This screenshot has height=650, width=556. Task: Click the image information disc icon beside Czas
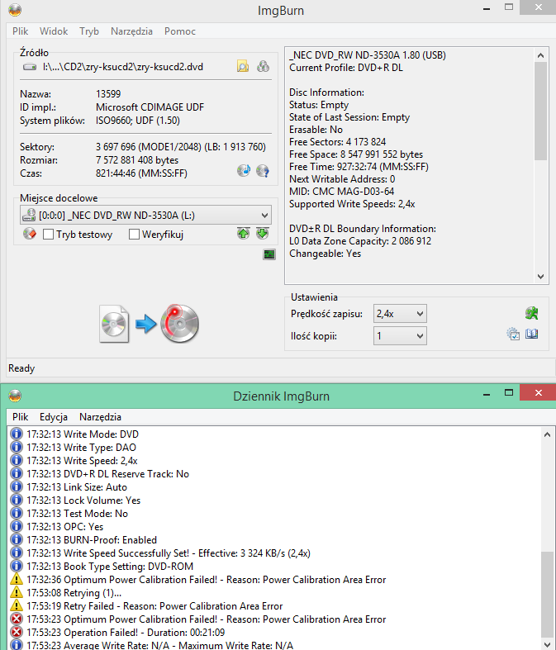click(244, 170)
